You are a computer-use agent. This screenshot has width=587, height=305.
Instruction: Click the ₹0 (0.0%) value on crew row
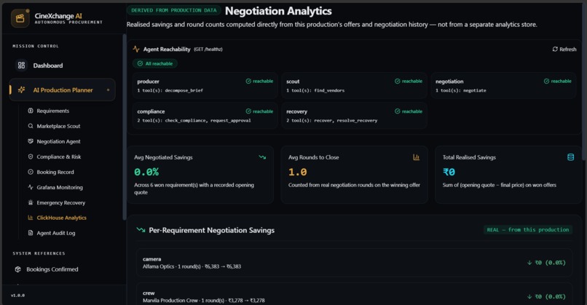pos(550,296)
